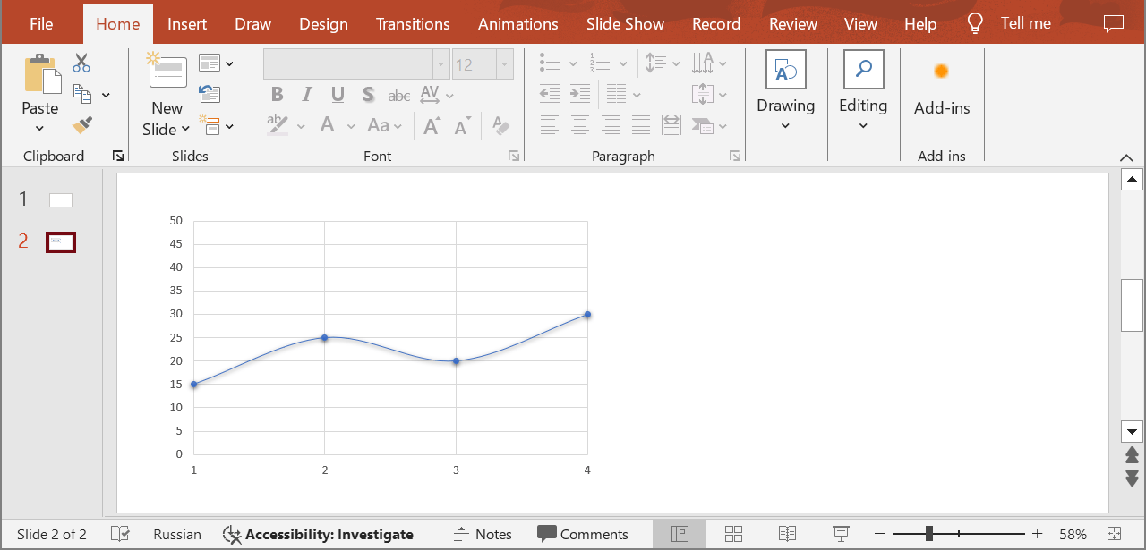Click the Russian language indicator
Image resolution: width=1146 pixels, height=550 pixels.
(177, 534)
